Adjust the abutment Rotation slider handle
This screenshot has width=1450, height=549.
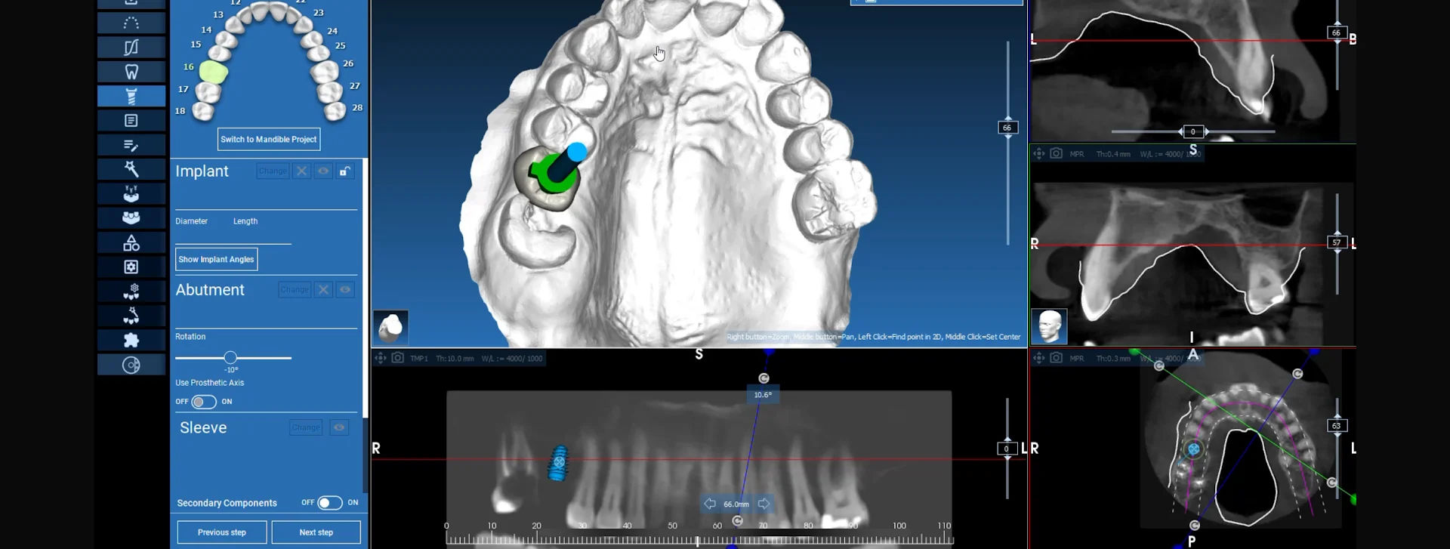pyautogui.click(x=230, y=358)
